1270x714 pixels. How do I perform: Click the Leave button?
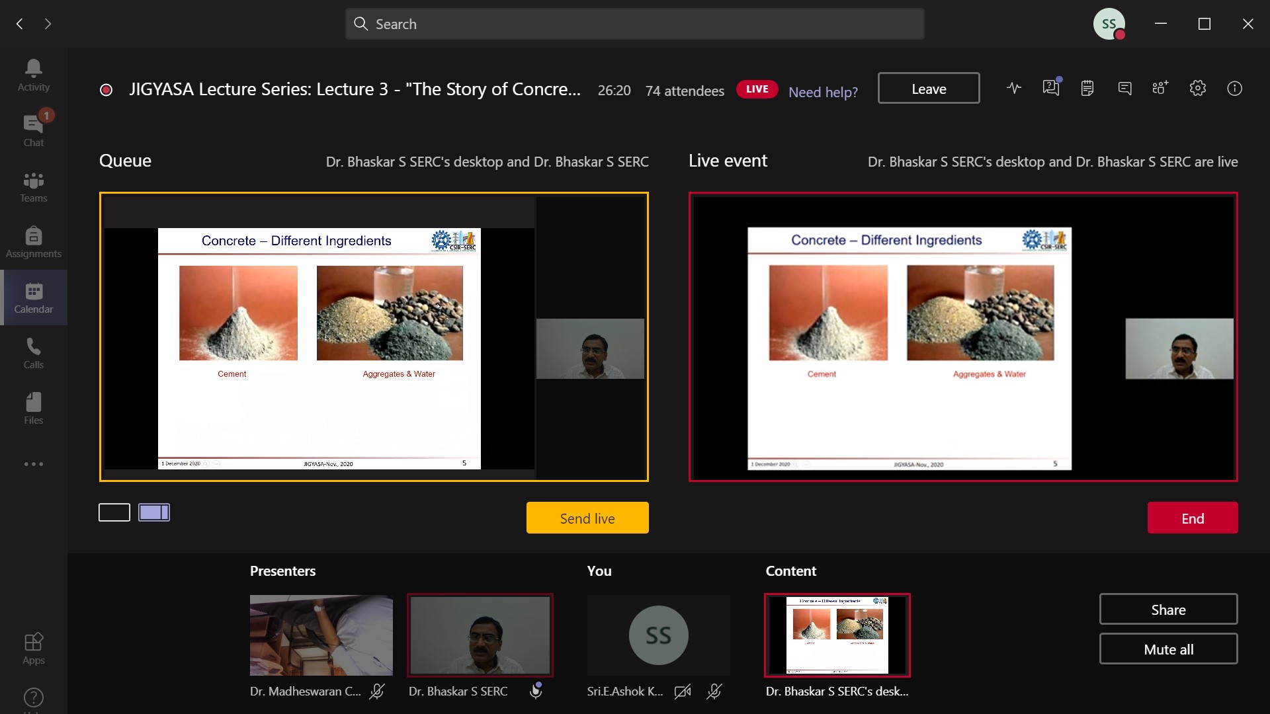pos(929,88)
